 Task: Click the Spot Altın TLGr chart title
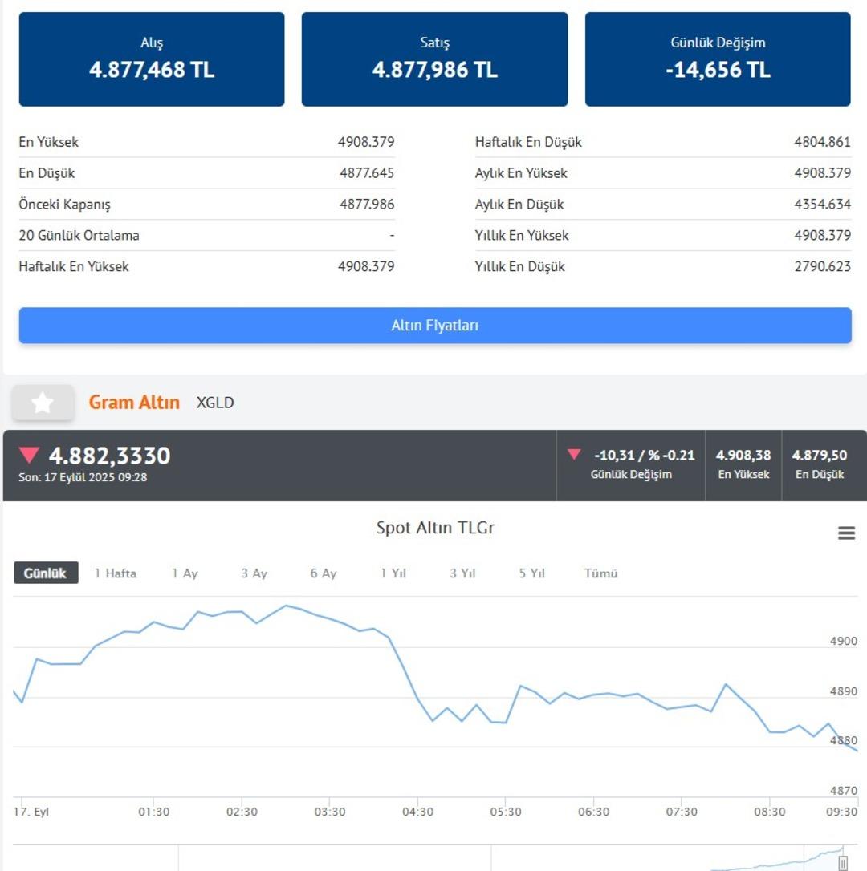(435, 528)
